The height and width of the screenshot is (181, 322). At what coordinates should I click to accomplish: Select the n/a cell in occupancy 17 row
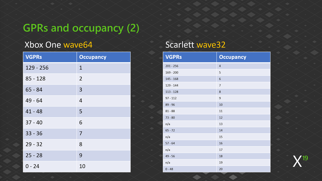190,150
